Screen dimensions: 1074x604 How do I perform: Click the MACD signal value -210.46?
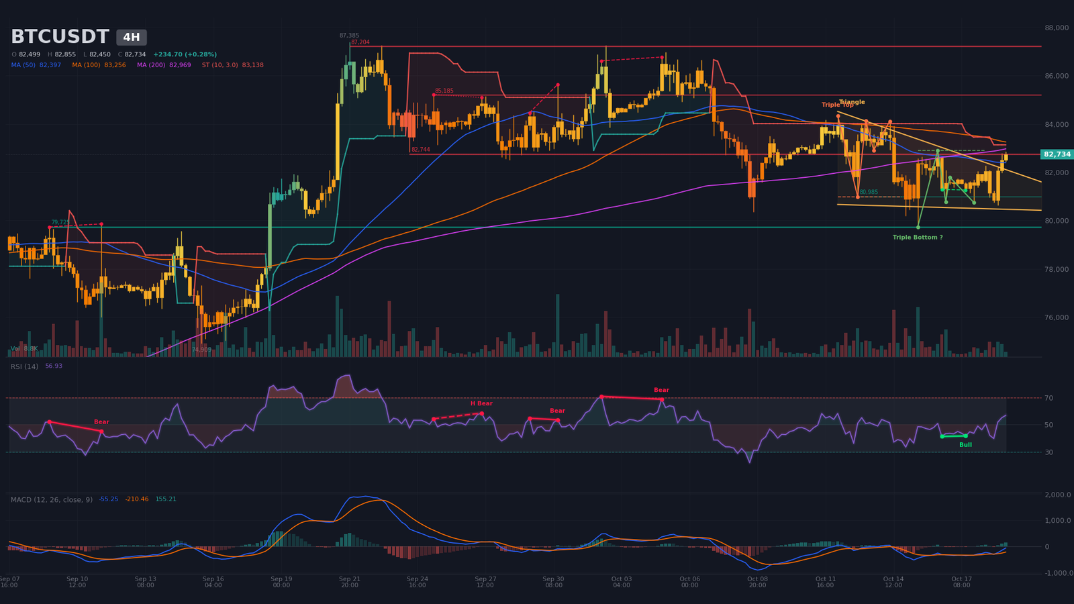[137, 499]
